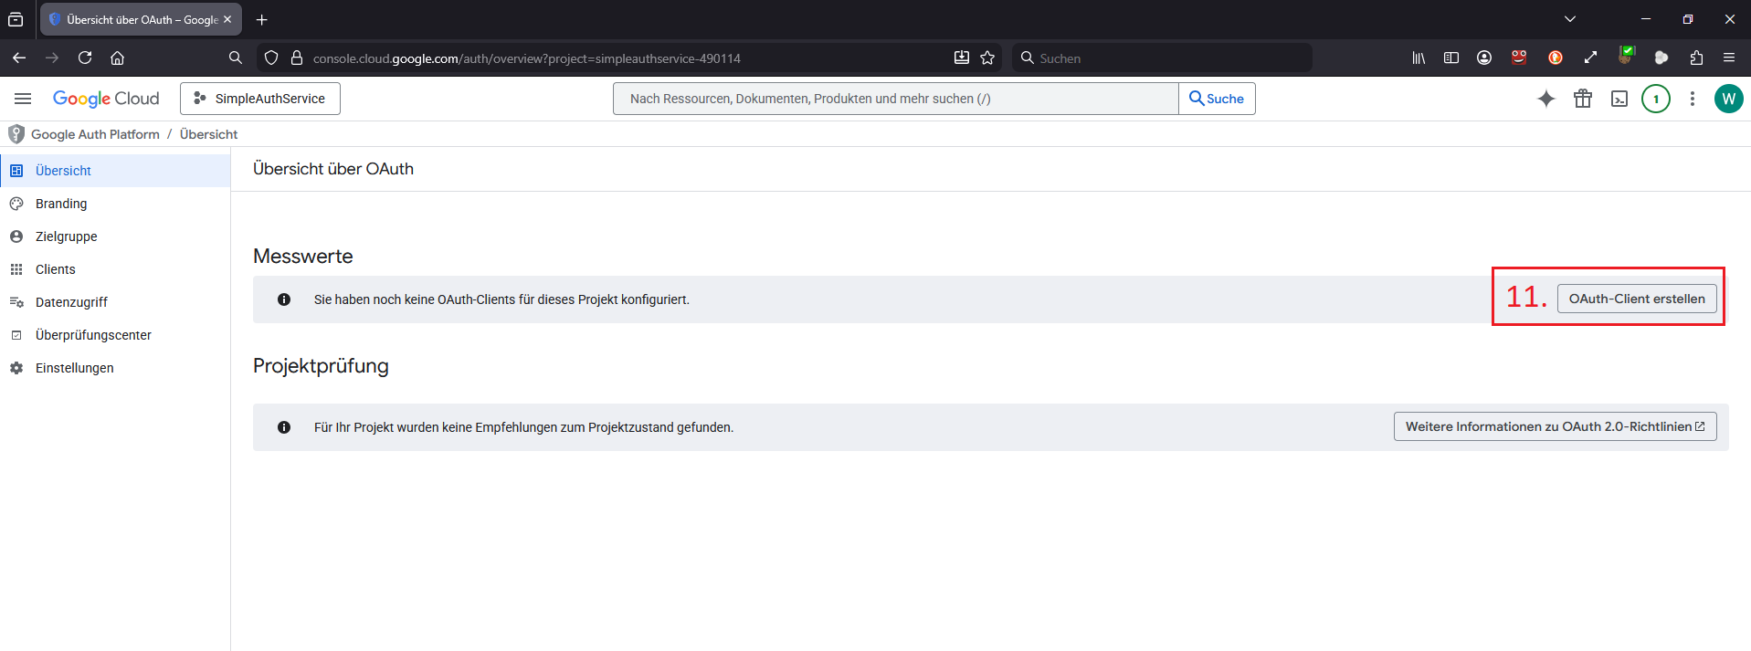This screenshot has width=1751, height=651.
Task: Click the Überprüfungscenter checkbox icon
Action: (x=16, y=335)
